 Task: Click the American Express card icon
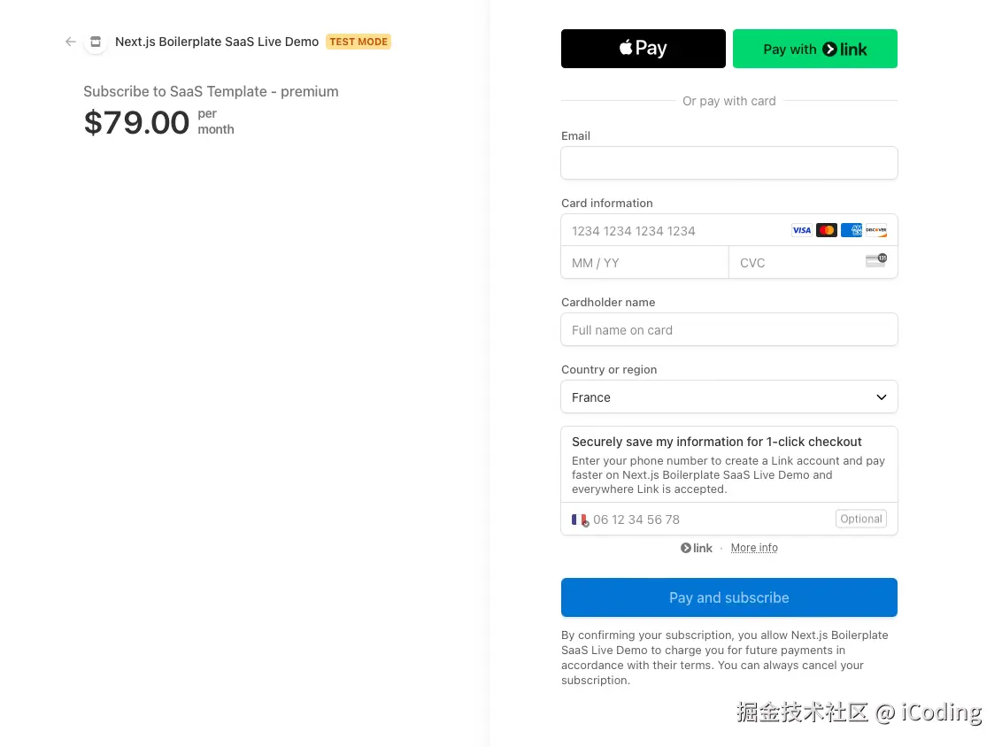pyautogui.click(x=852, y=230)
